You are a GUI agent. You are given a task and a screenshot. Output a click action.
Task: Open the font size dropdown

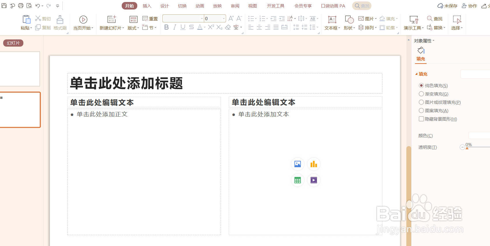click(224, 18)
